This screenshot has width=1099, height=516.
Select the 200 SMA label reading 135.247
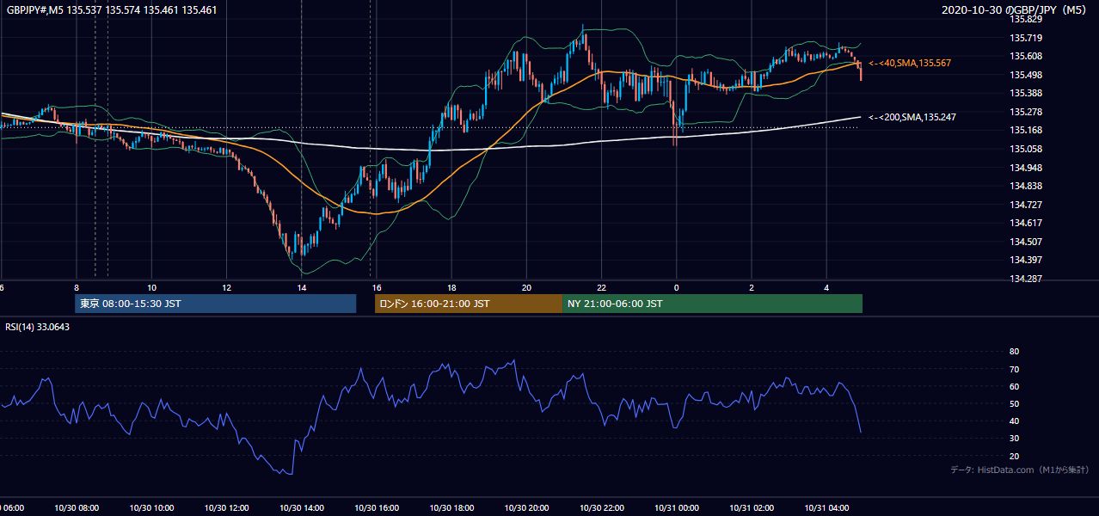coord(912,117)
